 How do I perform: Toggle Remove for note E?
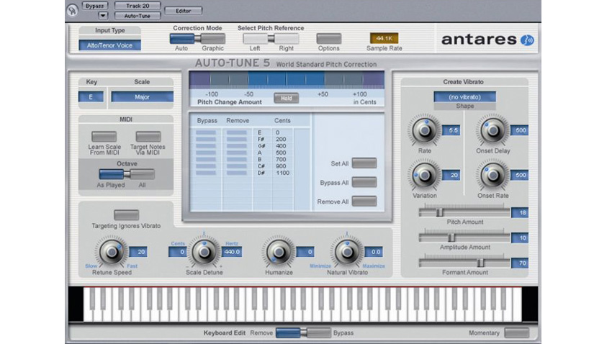(x=237, y=132)
